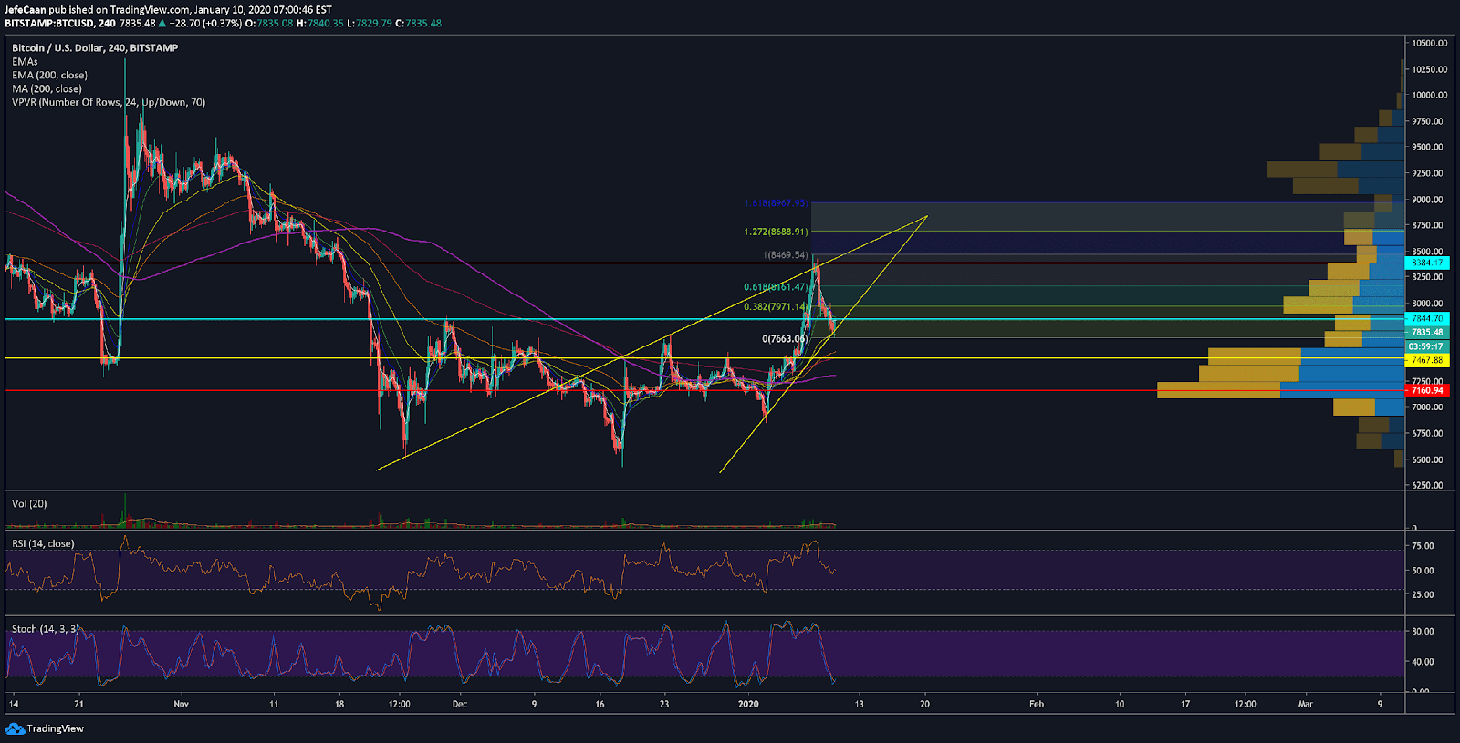
Task: Select the 0.382(7971.14) Fibonacci level label
Action: click(x=776, y=307)
